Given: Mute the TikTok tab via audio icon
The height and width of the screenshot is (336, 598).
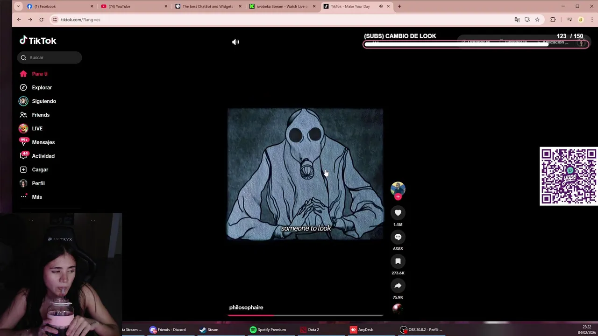Looking at the screenshot, I should click(381, 7).
